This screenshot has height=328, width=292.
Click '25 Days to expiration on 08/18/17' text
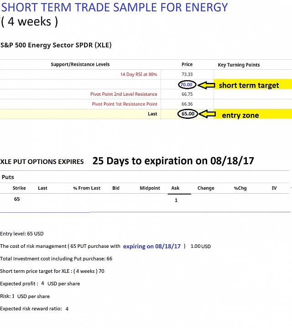coord(173,161)
